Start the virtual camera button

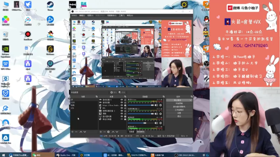pyautogui.click(x=179, y=107)
